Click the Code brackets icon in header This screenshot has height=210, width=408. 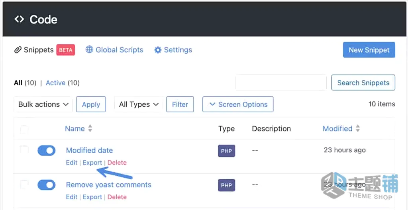point(19,20)
